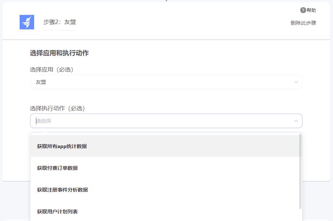Collapse the action dropdown using the up chevron

point(296,121)
